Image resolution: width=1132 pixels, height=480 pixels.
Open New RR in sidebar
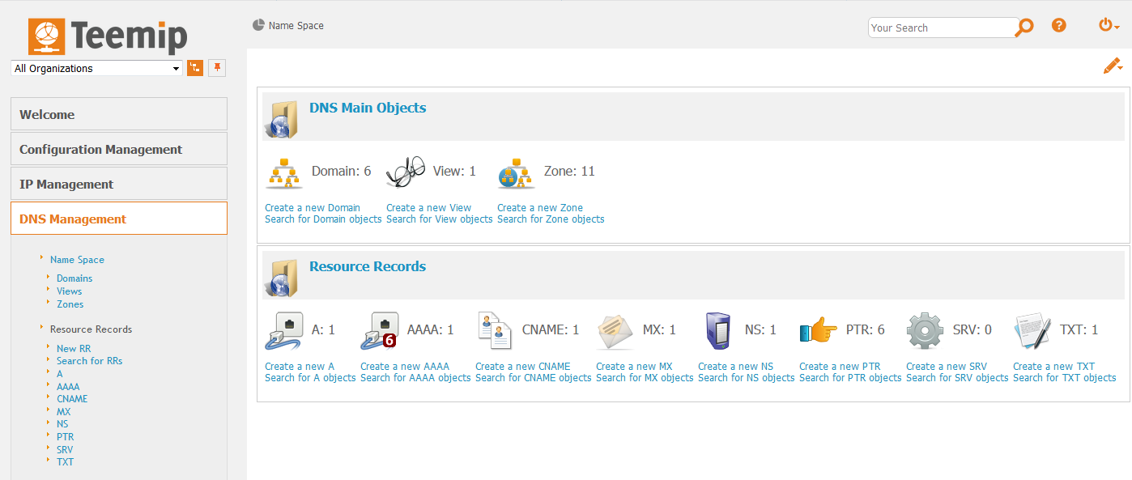point(74,348)
